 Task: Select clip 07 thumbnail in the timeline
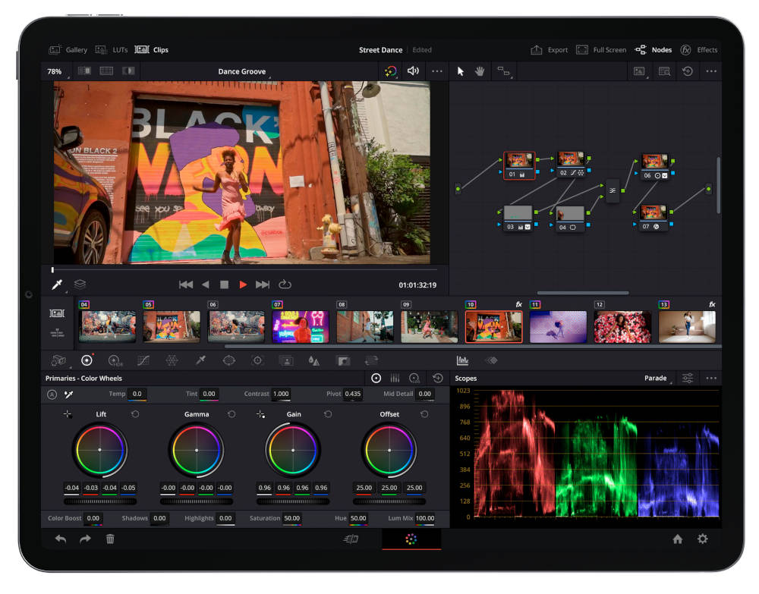(301, 325)
